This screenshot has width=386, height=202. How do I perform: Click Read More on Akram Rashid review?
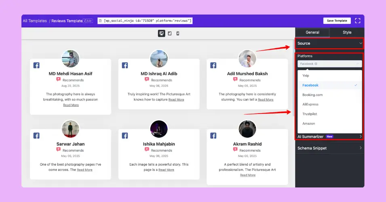tap(248, 175)
